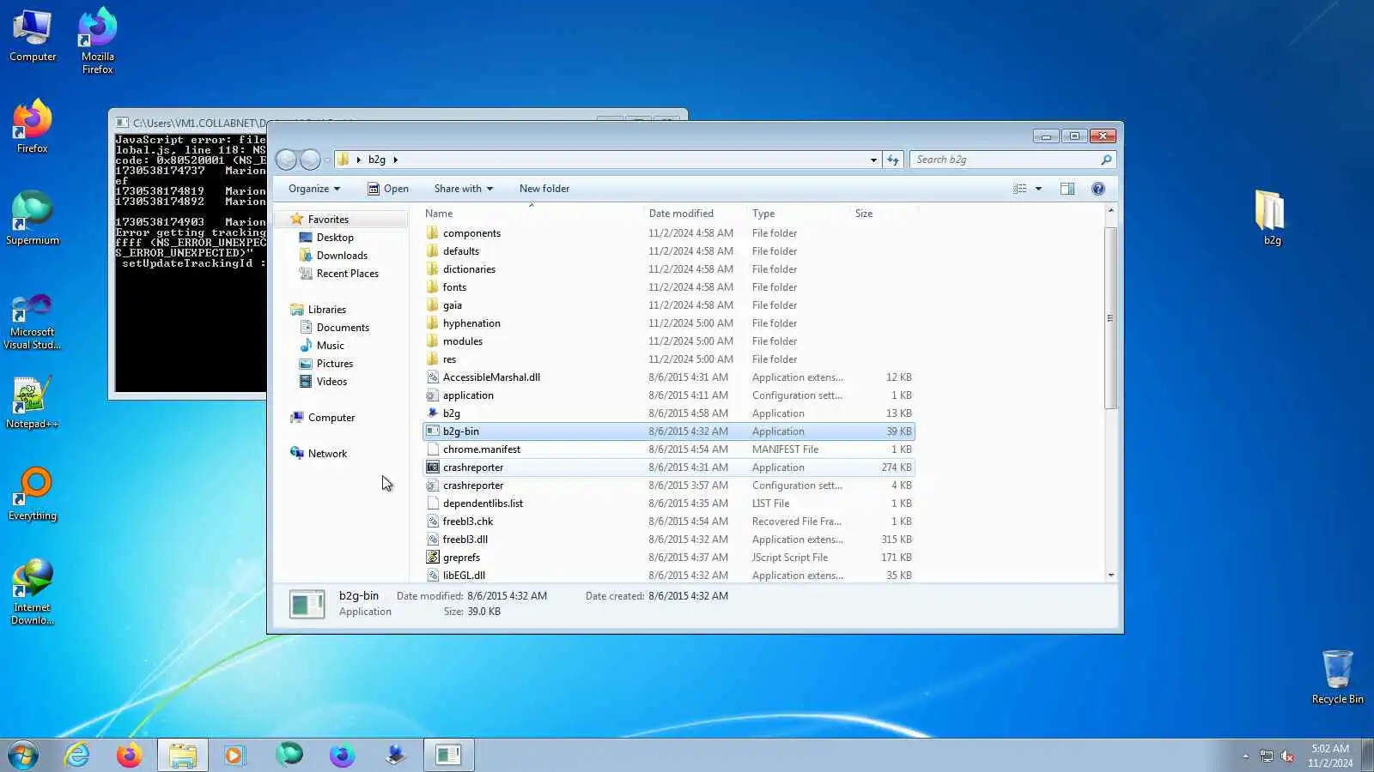The height and width of the screenshot is (772, 1374).
Task: Open Windows Explorer taskbar button
Action: (x=183, y=756)
